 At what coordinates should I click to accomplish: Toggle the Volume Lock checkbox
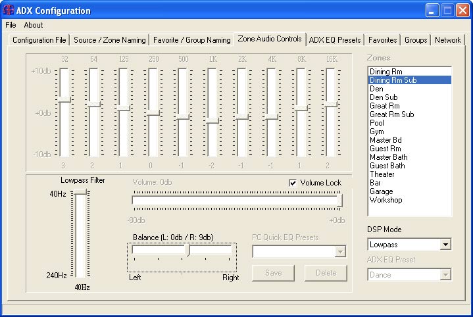pos(293,183)
